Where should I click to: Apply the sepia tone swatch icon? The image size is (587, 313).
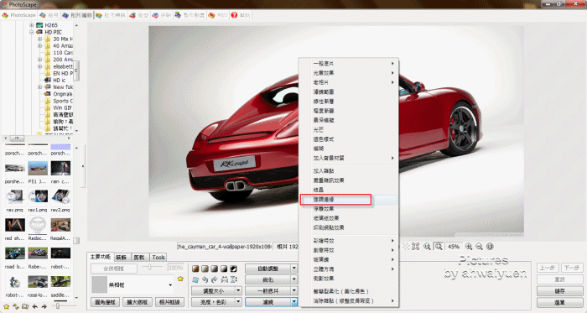(195, 269)
